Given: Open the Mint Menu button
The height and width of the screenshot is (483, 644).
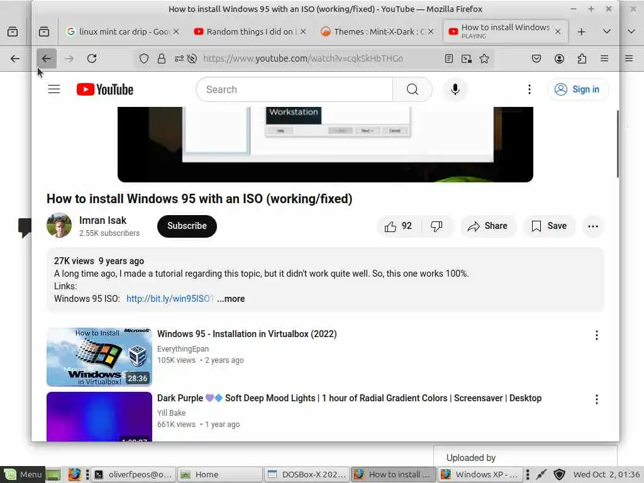Looking at the screenshot, I should 22,474.
